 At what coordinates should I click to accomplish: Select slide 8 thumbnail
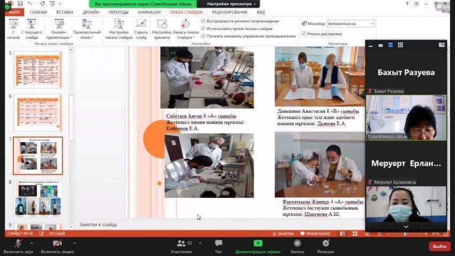[x=37, y=198]
